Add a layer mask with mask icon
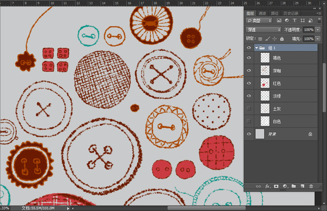Viewport: 327px width, 211px height. coord(276,186)
